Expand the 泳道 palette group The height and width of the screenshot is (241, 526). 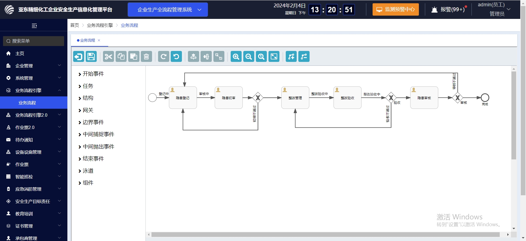pyautogui.click(x=86, y=171)
